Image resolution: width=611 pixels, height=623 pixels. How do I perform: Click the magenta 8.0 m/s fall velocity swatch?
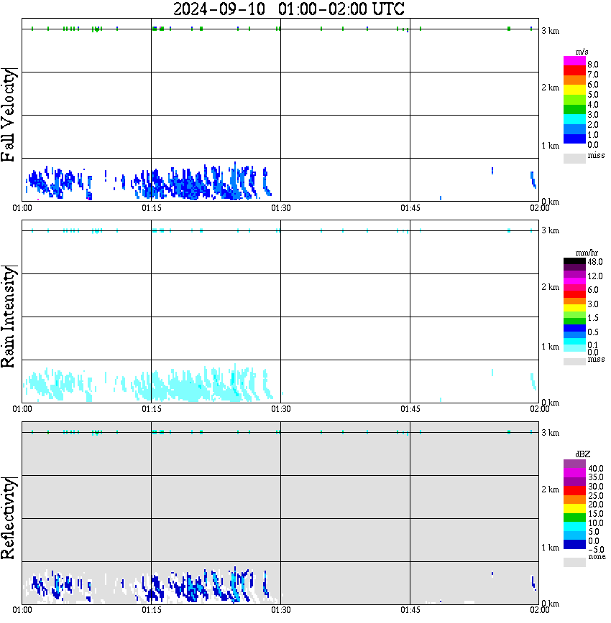(574, 61)
